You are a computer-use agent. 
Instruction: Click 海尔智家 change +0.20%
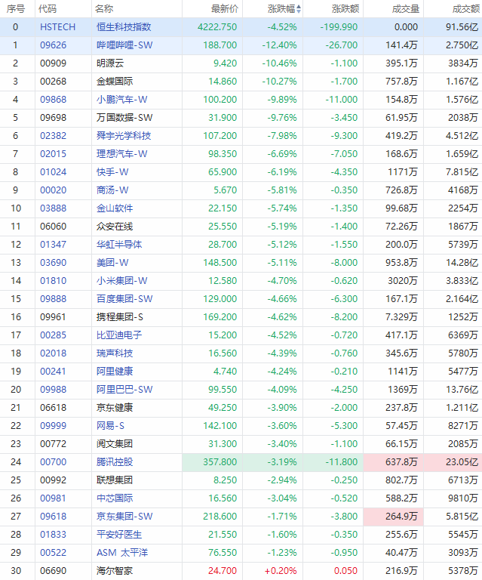tap(281, 571)
